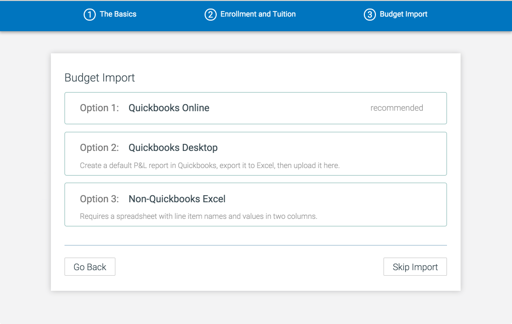Click the step 2 circle icon
512x324 pixels.
click(210, 15)
